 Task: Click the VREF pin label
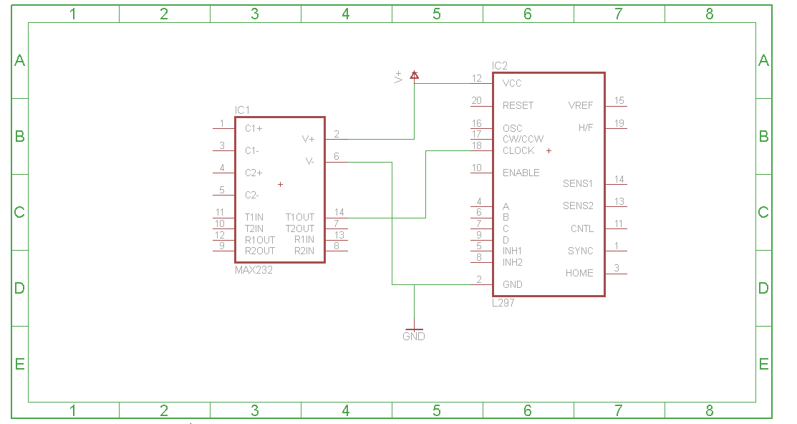(581, 105)
